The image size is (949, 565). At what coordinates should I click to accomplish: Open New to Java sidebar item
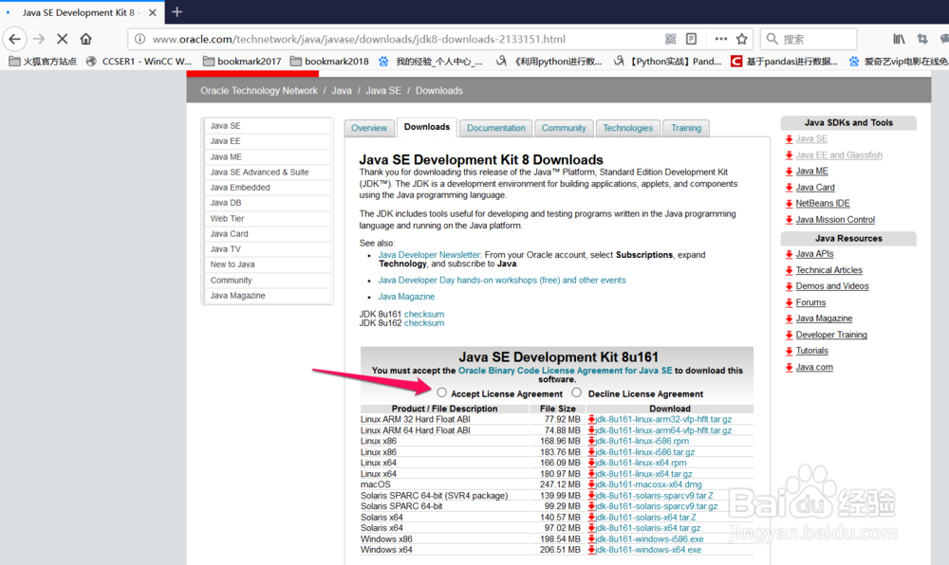pyautogui.click(x=268, y=264)
